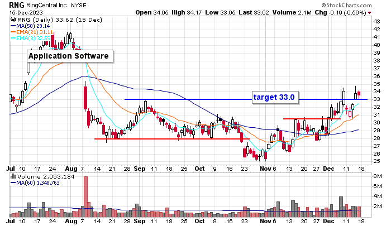Click the volume bars icon in the volume panel

[13, 177]
